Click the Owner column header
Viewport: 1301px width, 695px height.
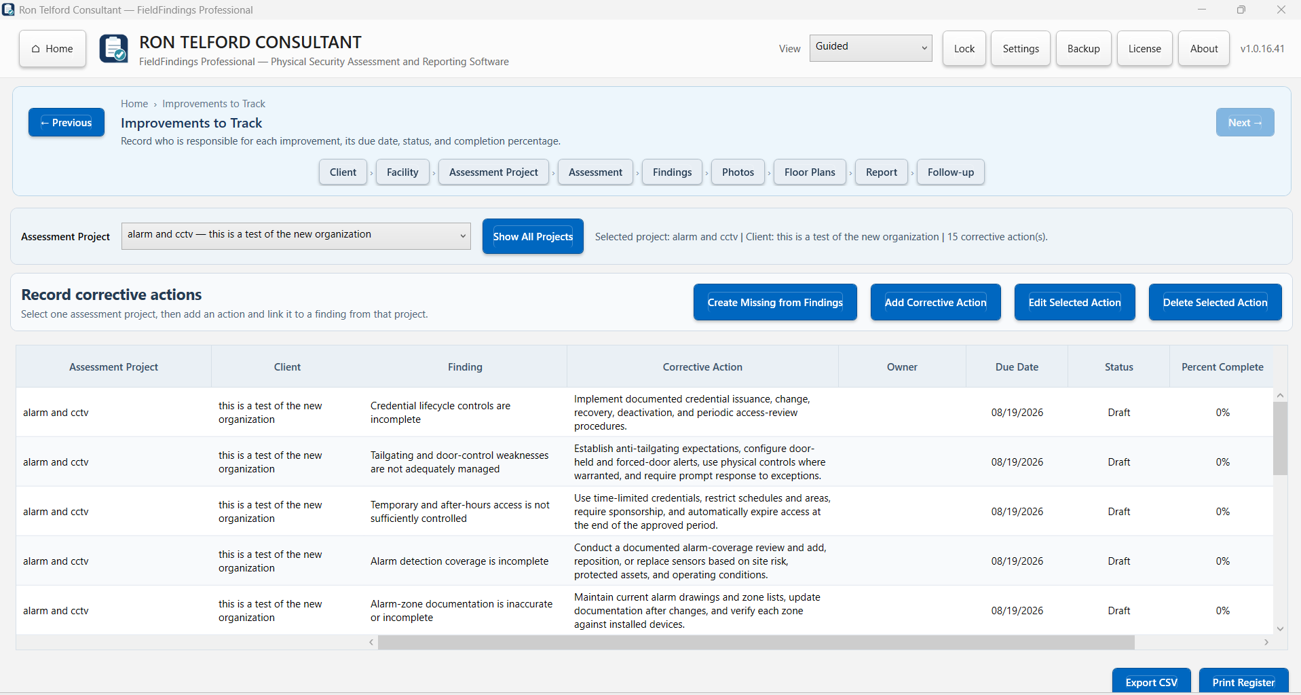902,367
